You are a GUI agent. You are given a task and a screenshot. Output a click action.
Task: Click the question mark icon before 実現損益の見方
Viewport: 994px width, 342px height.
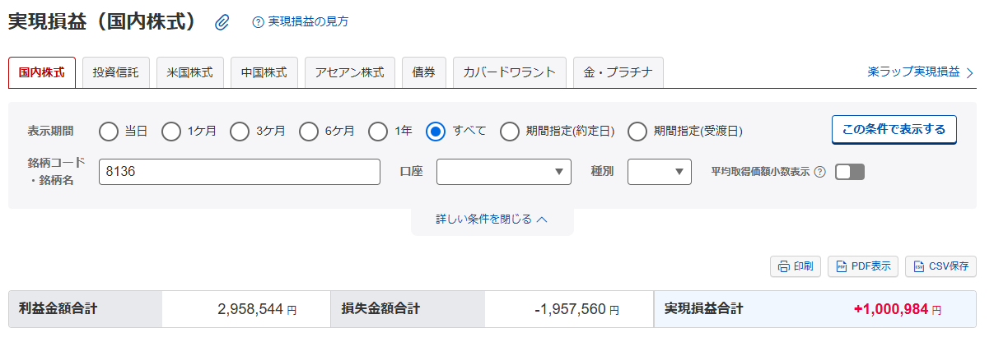tap(258, 22)
